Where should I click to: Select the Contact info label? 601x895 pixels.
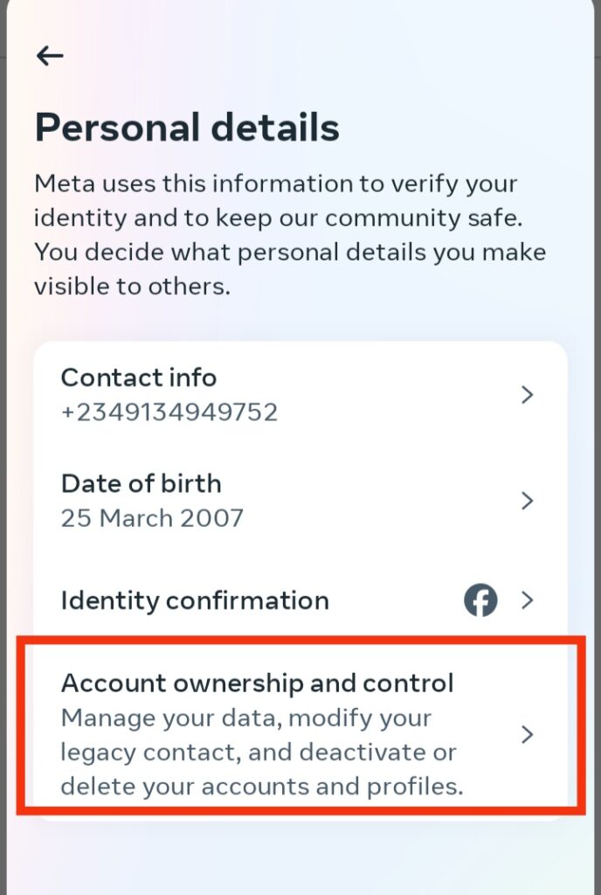coord(139,378)
